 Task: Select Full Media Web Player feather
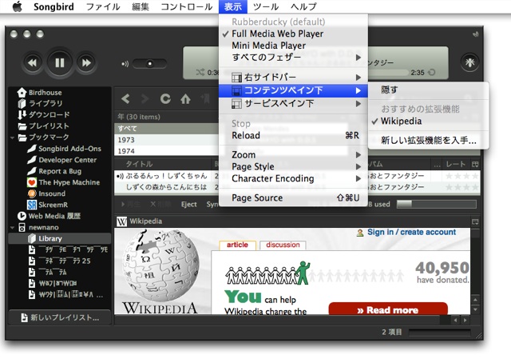click(293, 34)
